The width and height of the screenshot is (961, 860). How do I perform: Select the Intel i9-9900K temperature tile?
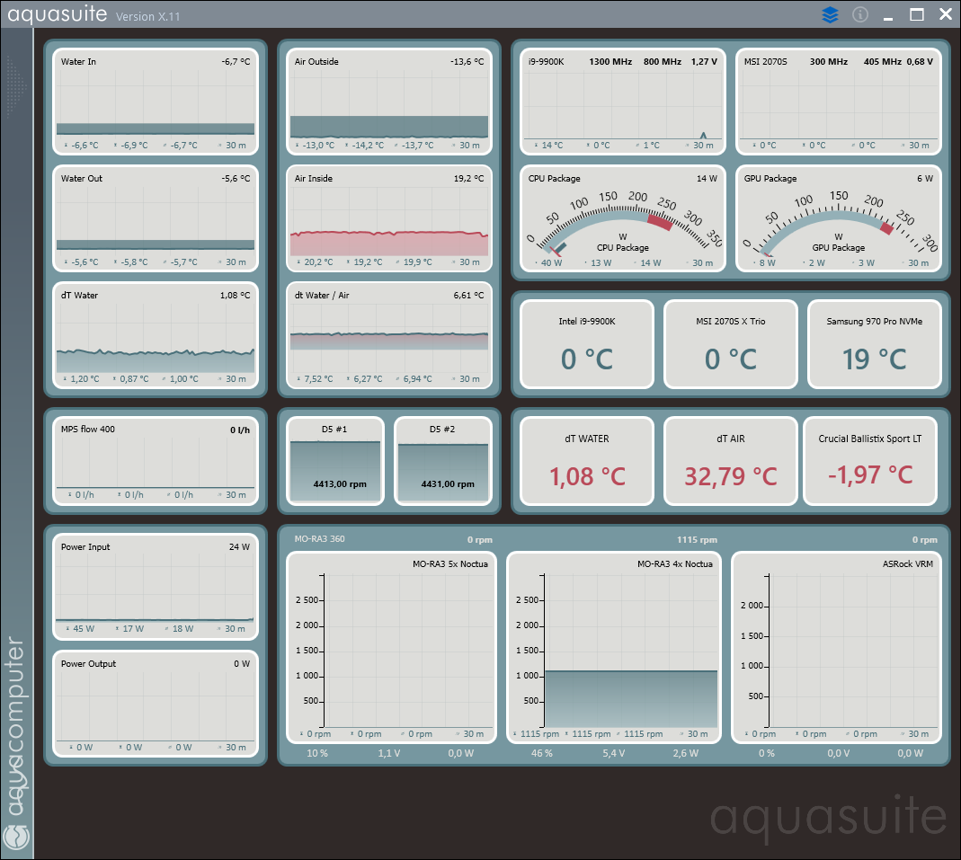click(587, 344)
